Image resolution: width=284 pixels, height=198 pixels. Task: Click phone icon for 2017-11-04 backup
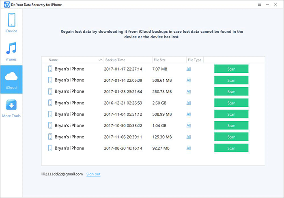[50, 114]
